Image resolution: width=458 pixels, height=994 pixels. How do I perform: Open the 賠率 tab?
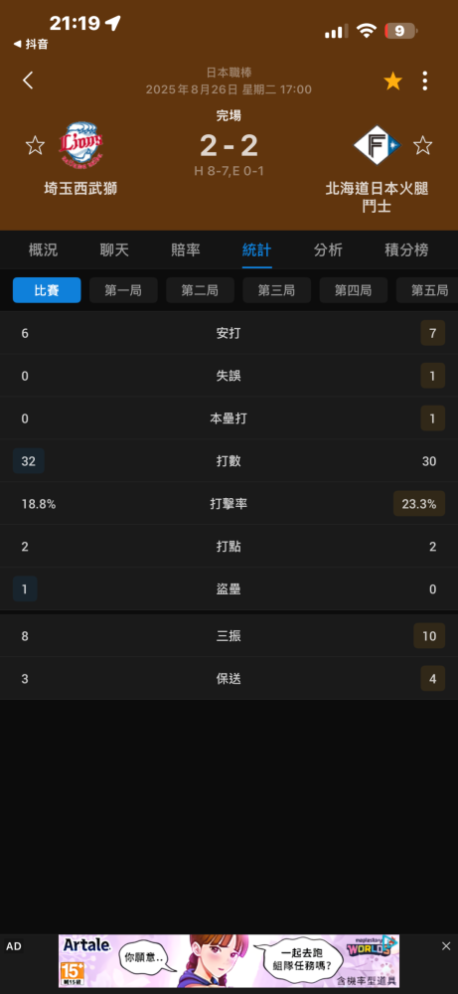(x=186, y=249)
